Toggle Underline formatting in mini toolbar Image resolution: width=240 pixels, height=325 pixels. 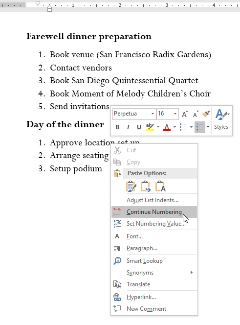(139, 127)
